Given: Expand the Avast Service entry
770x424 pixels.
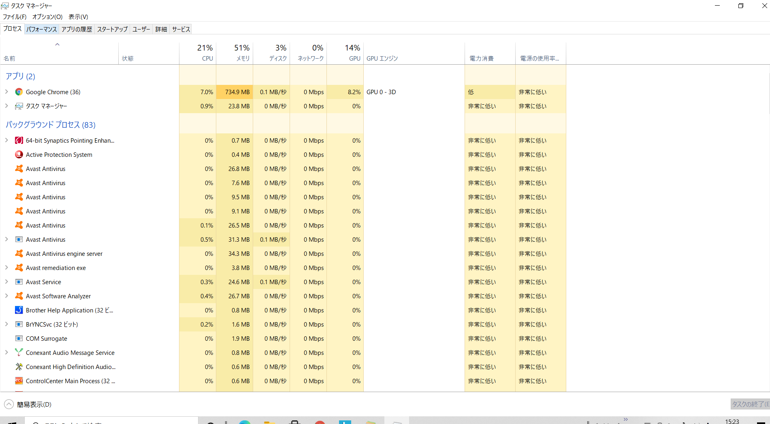Looking at the screenshot, I should [6, 282].
